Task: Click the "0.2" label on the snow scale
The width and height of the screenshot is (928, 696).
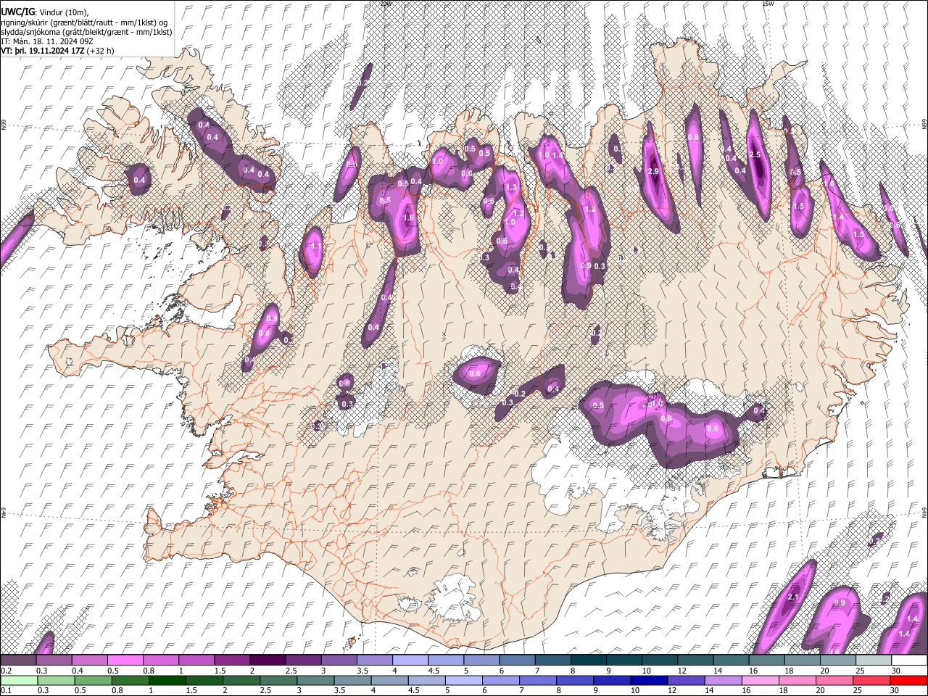Action: tap(6, 671)
